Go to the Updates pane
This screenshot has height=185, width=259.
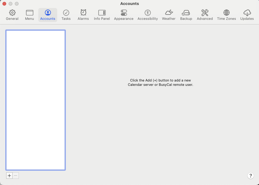click(247, 15)
